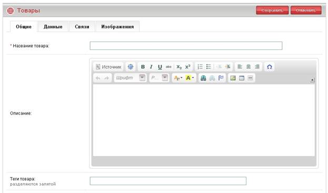Toggle bold formatting
This screenshot has height=193, width=328.
pyautogui.click(x=143, y=67)
